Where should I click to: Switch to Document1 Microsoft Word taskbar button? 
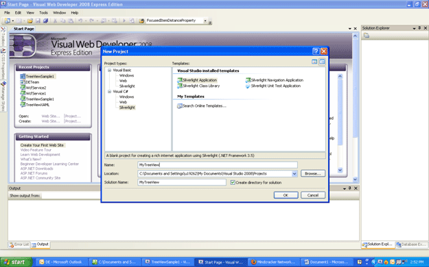[x=327, y=262]
